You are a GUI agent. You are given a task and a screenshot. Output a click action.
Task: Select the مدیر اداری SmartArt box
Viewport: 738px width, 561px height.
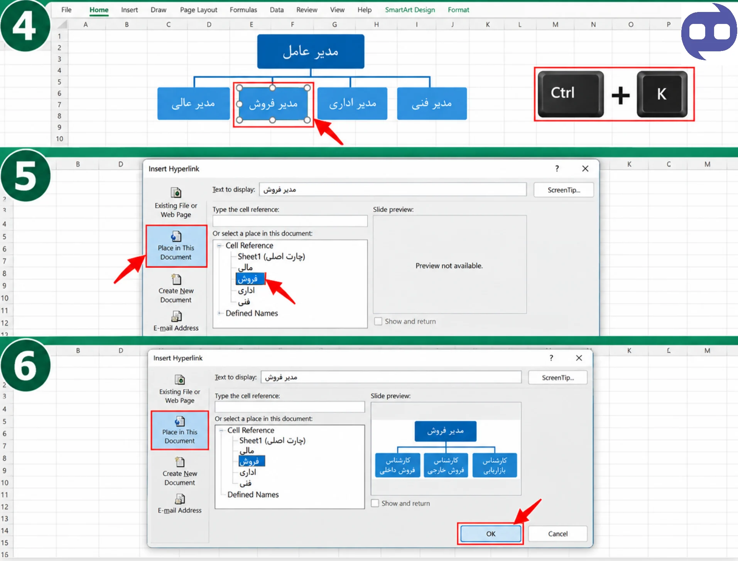(x=352, y=103)
